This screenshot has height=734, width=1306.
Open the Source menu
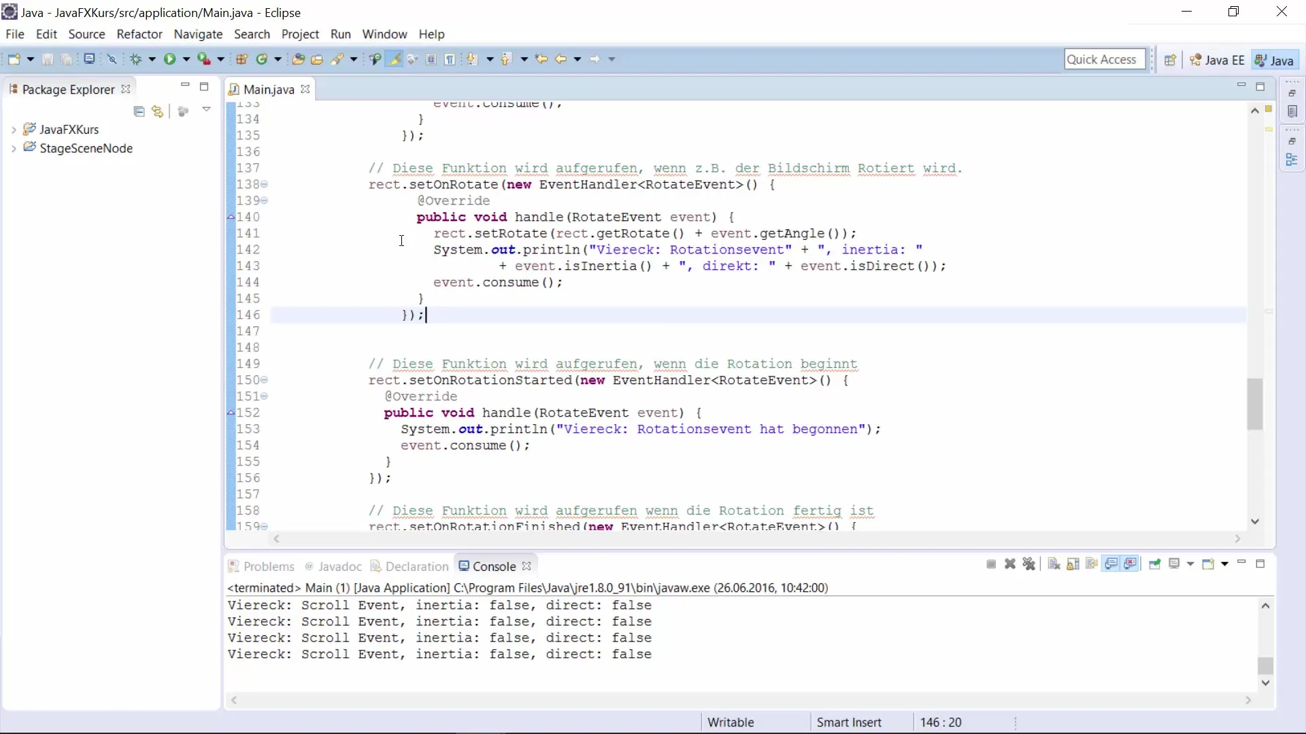pyautogui.click(x=86, y=34)
